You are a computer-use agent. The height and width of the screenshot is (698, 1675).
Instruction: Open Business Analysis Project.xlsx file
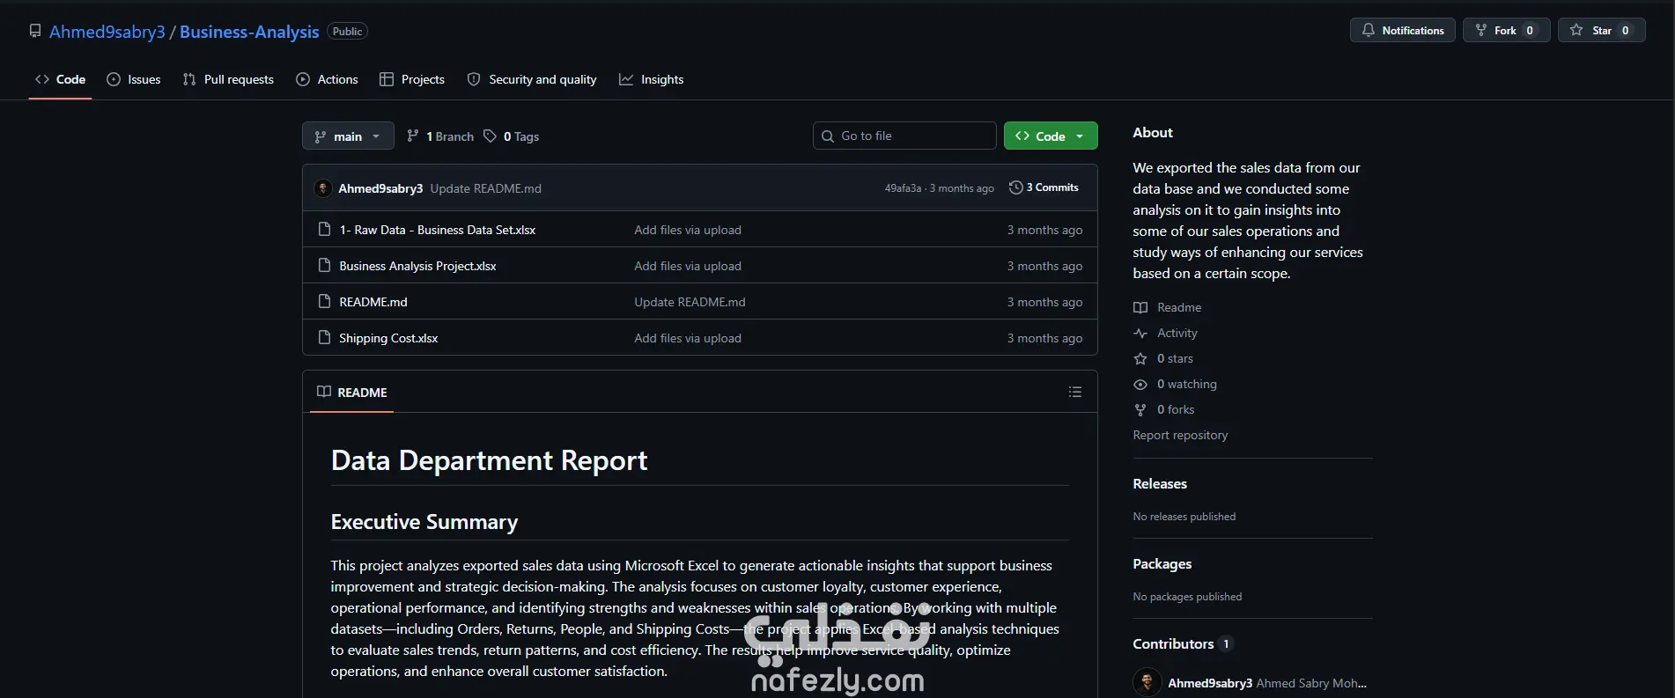point(417,266)
